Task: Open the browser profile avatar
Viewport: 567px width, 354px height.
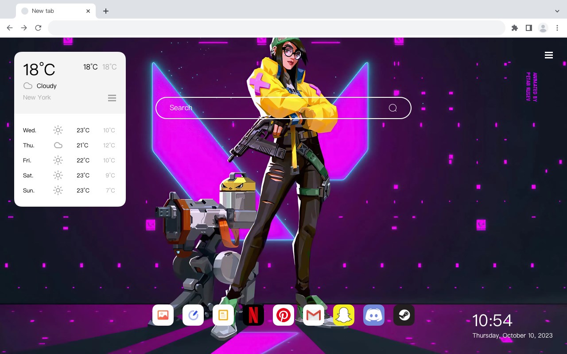Action: click(543, 28)
